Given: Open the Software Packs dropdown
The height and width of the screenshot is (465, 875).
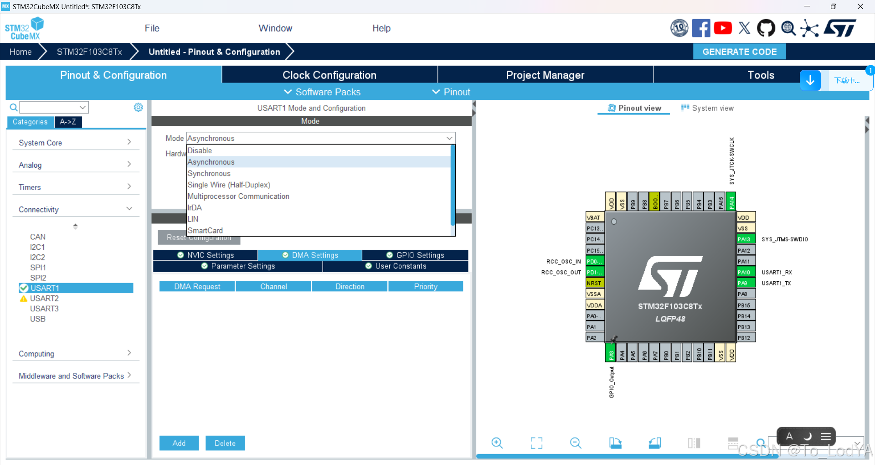Looking at the screenshot, I should [322, 92].
